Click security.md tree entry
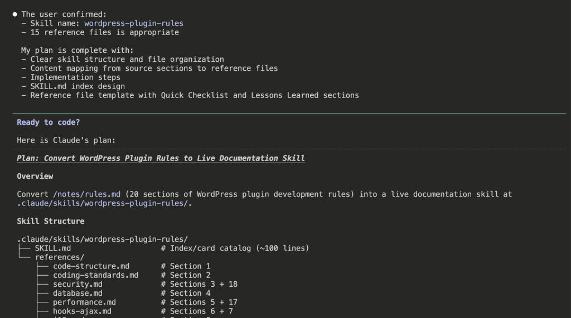 click(78, 284)
